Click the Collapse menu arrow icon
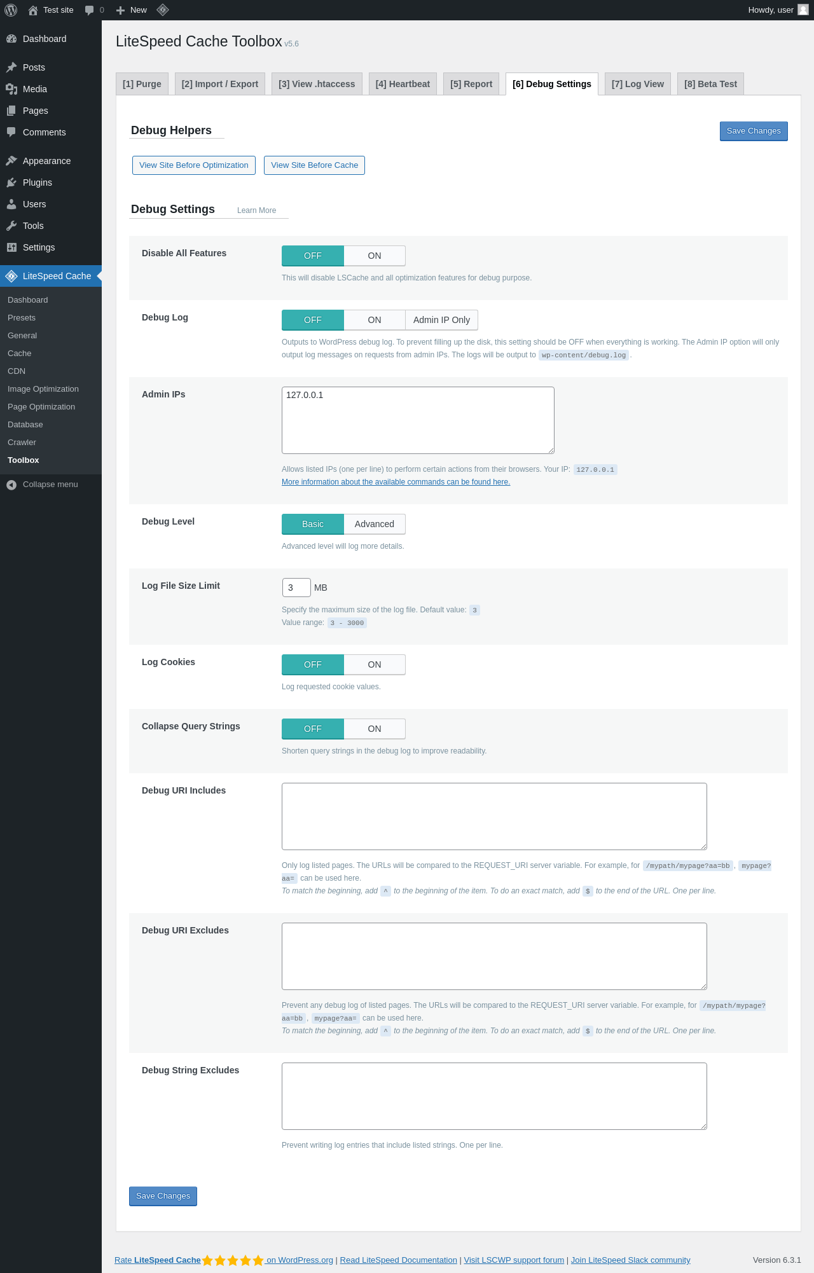 click(x=11, y=485)
